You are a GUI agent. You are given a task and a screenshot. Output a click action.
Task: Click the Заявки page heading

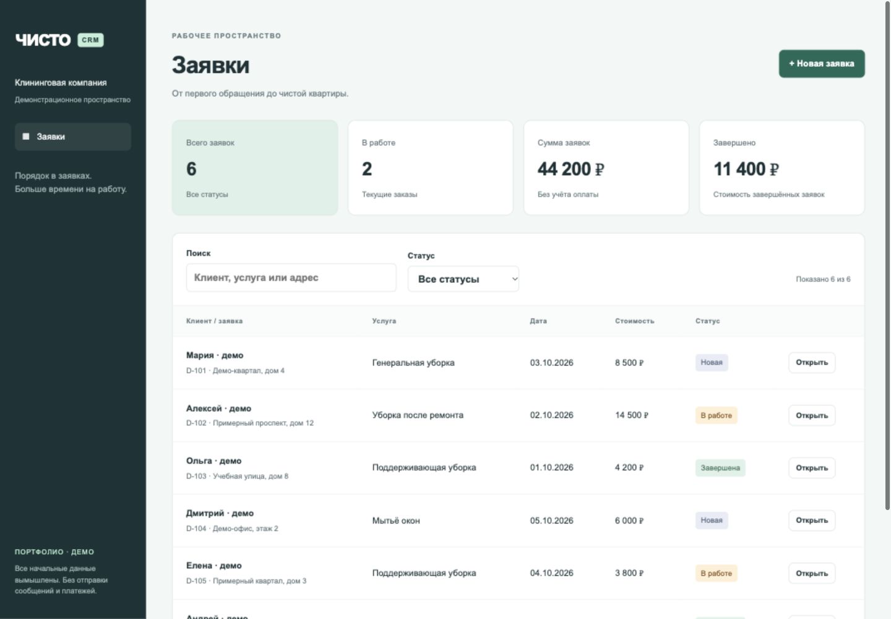(x=210, y=65)
